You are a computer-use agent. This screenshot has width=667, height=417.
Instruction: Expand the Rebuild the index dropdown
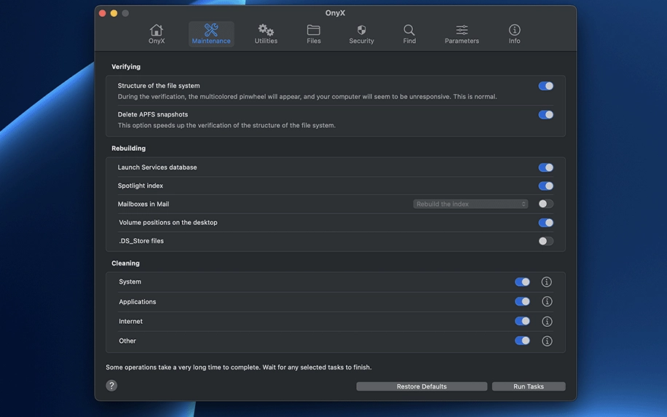coord(470,204)
